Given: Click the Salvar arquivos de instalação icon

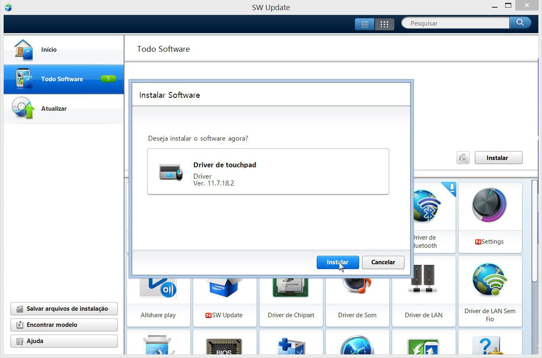Looking at the screenshot, I should (19, 309).
